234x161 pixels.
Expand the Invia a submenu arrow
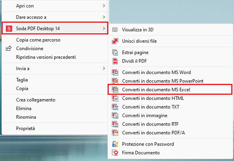104,69
